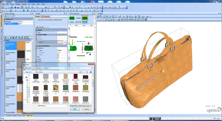222x121 pixels.
Task: Click the Search Leather field
Action: 82,68
